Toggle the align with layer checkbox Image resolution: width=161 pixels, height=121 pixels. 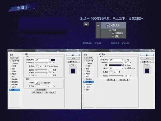pos(125,68)
